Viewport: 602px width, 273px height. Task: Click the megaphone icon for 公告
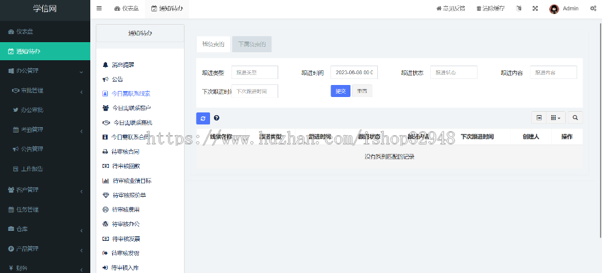click(105, 80)
